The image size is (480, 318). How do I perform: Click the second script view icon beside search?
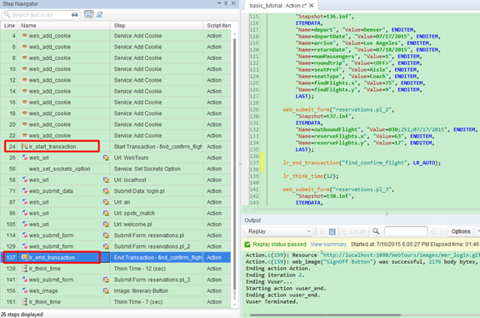point(99,15)
